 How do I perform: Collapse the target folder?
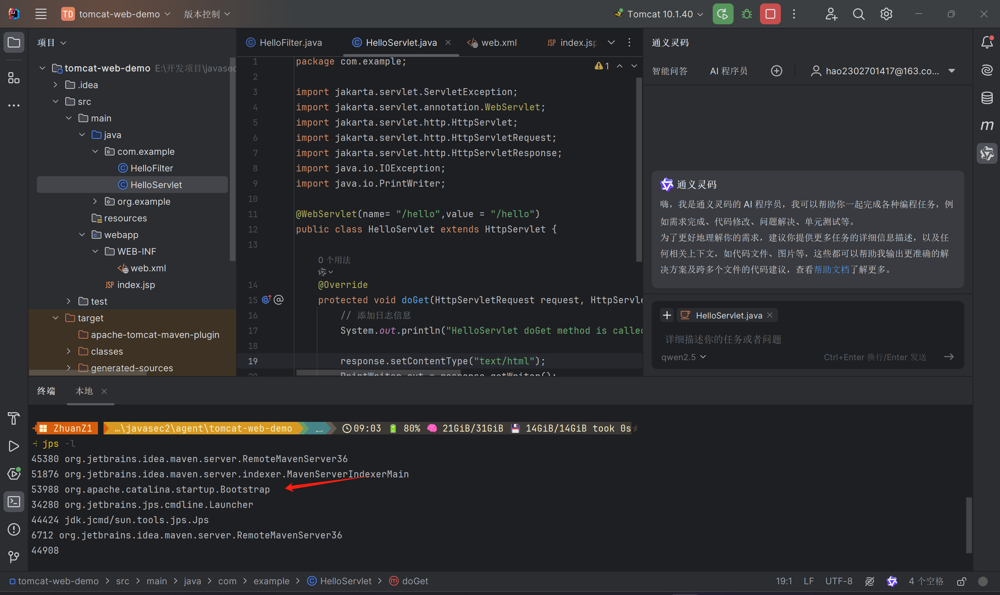coord(56,318)
